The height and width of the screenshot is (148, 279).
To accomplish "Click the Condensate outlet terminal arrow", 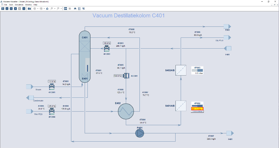I will coord(30,98).
